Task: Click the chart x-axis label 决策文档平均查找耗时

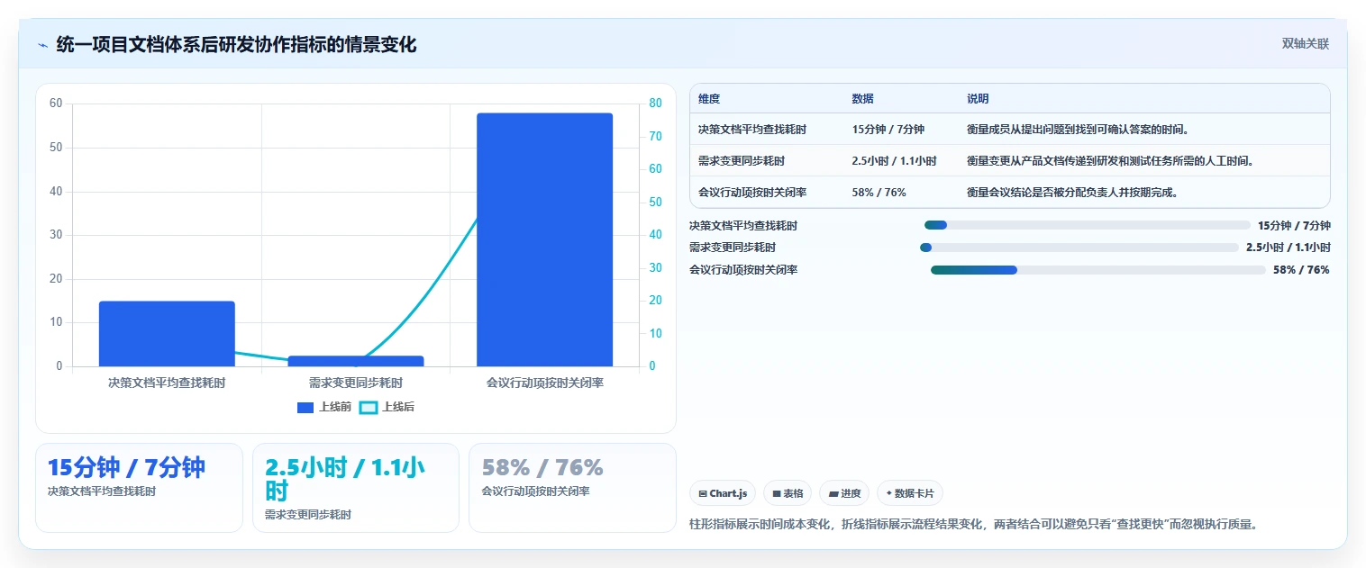Action: (x=167, y=383)
